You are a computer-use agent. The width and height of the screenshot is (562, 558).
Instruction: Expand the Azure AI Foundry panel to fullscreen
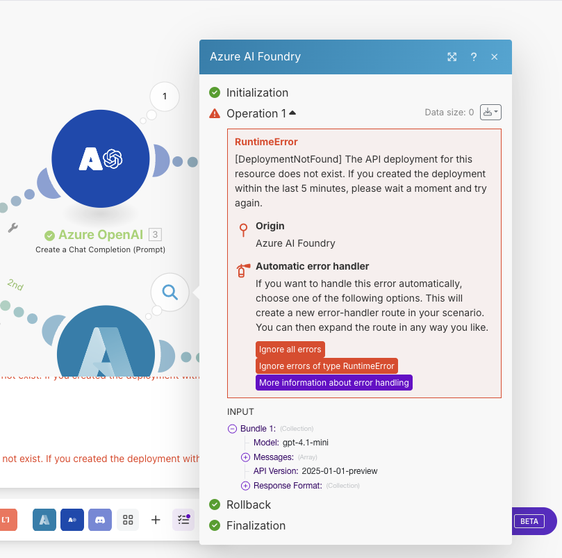[452, 57]
